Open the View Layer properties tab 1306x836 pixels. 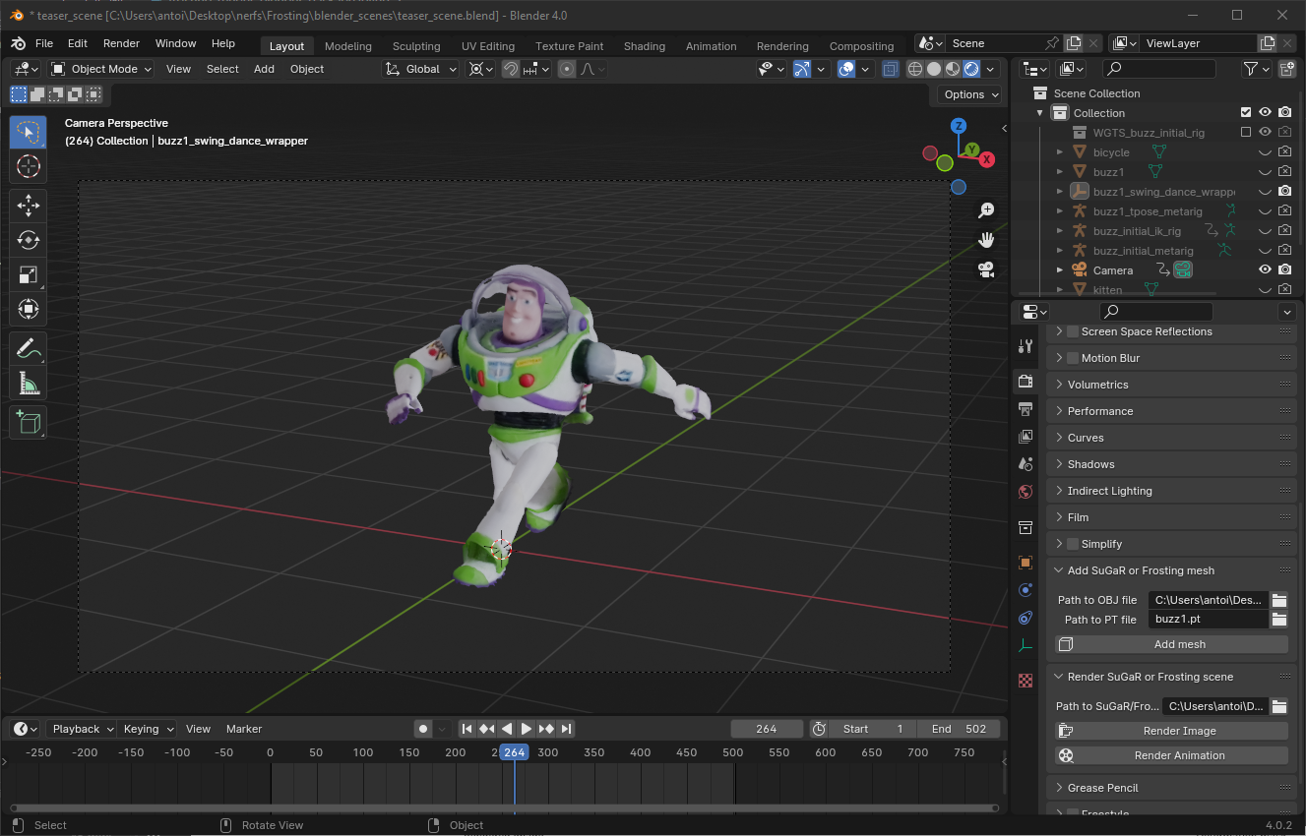[x=1026, y=436]
